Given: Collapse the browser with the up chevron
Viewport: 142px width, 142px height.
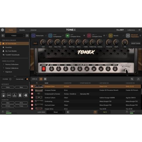Looking at the screenshot, I should (138, 79).
